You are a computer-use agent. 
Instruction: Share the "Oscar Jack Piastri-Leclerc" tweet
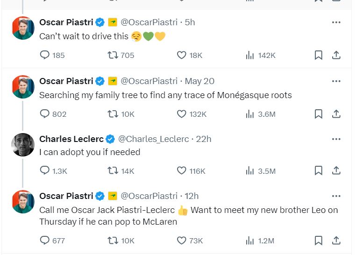(x=336, y=241)
